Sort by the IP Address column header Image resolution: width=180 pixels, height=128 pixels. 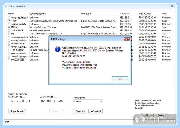(124, 13)
